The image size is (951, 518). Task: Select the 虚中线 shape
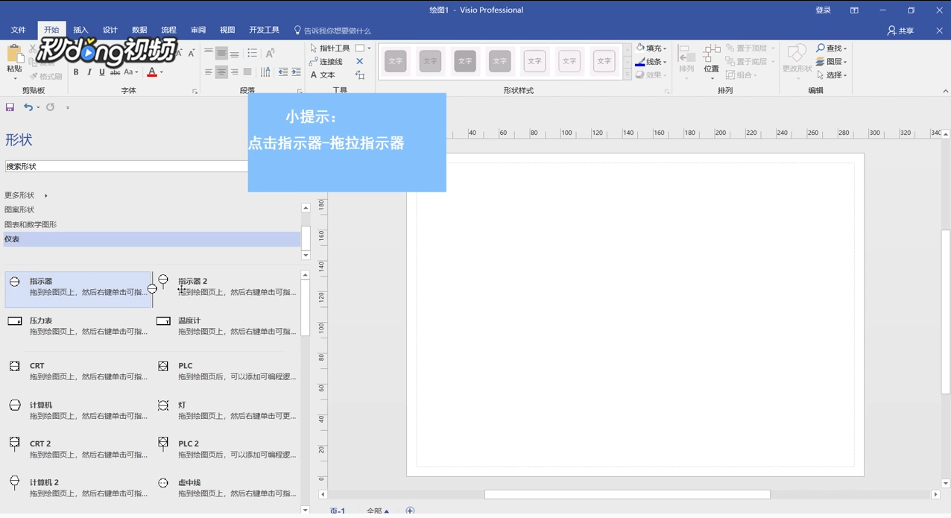point(227,487)
